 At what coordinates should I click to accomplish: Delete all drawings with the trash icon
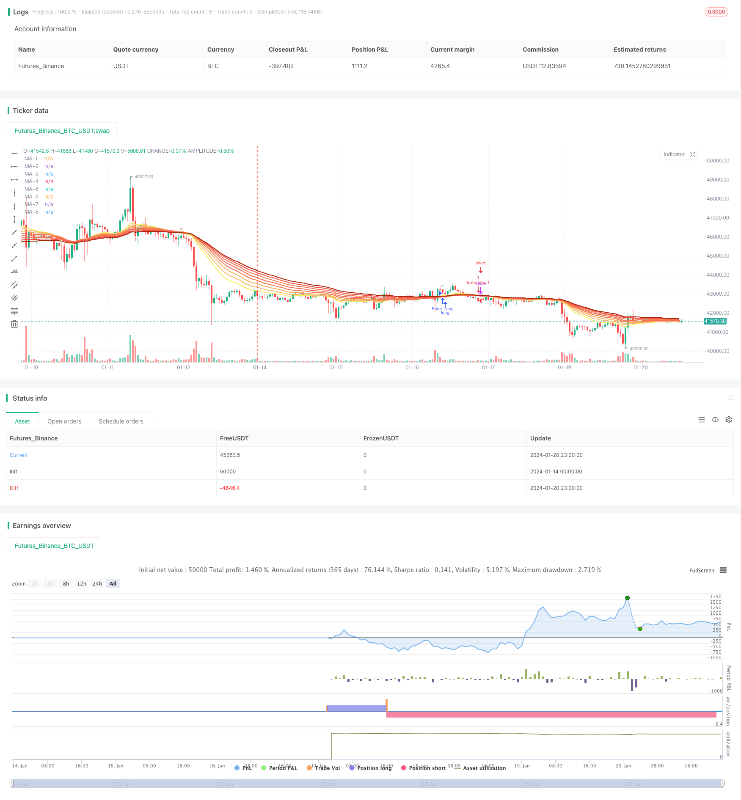click(x=14, y=324)
